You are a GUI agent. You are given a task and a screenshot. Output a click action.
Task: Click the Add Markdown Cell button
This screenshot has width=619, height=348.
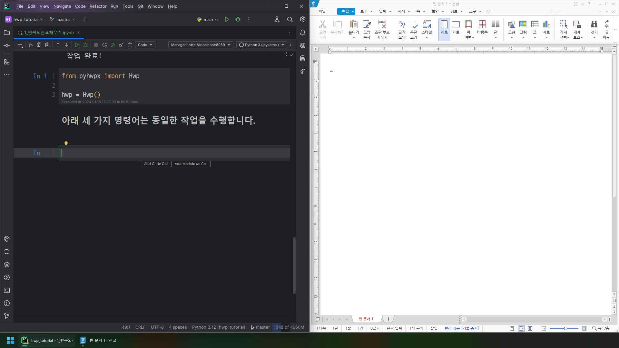tap(191, 164)
